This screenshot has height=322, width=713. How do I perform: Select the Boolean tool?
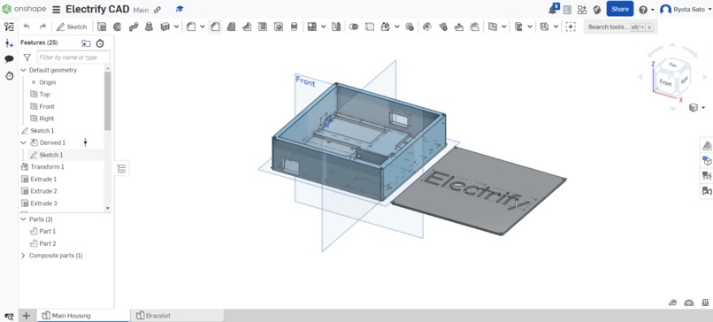coord(353,27)
